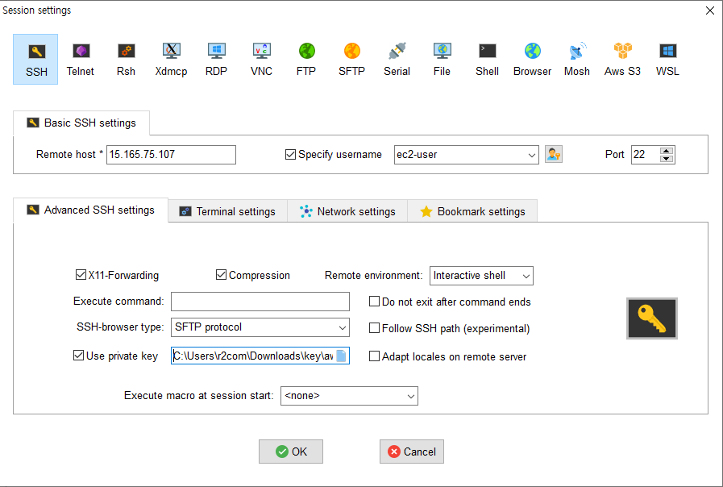Close the Session settings dialog
This screenshot has width=723, height=487.
click(x=710, y=10)
